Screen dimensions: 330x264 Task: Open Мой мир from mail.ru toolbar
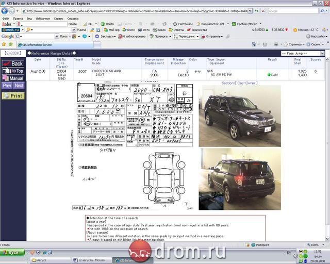[x=112, y=30]
